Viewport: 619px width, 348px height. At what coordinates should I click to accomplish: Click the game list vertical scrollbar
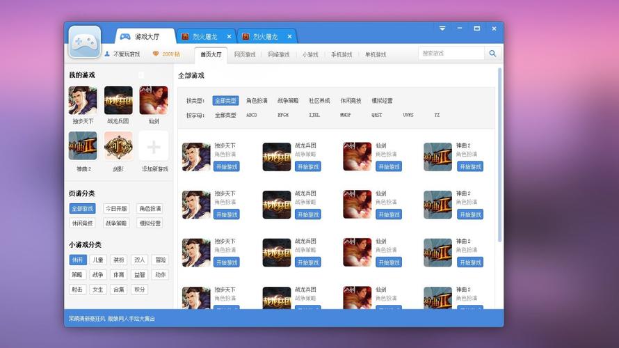[500, 155]
